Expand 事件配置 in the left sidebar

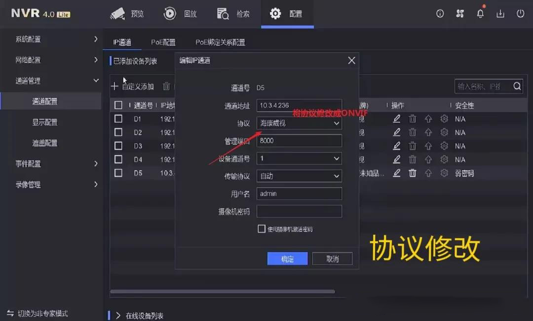(30, 164)
